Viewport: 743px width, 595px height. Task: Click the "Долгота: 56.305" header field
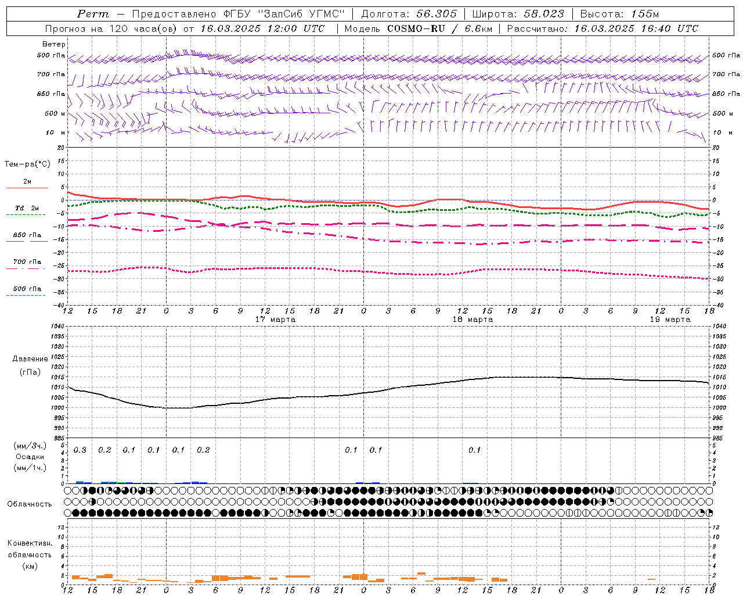pos(409,14)
